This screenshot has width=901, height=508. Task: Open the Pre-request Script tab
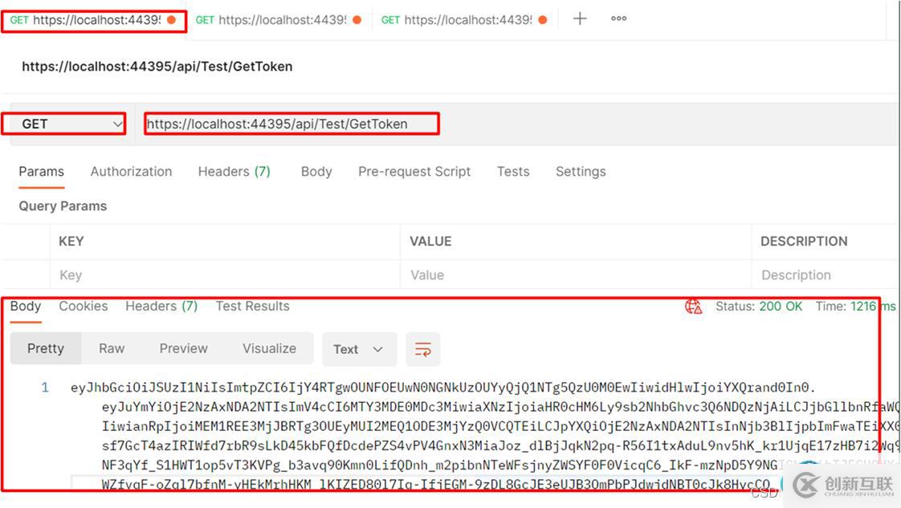414,172
